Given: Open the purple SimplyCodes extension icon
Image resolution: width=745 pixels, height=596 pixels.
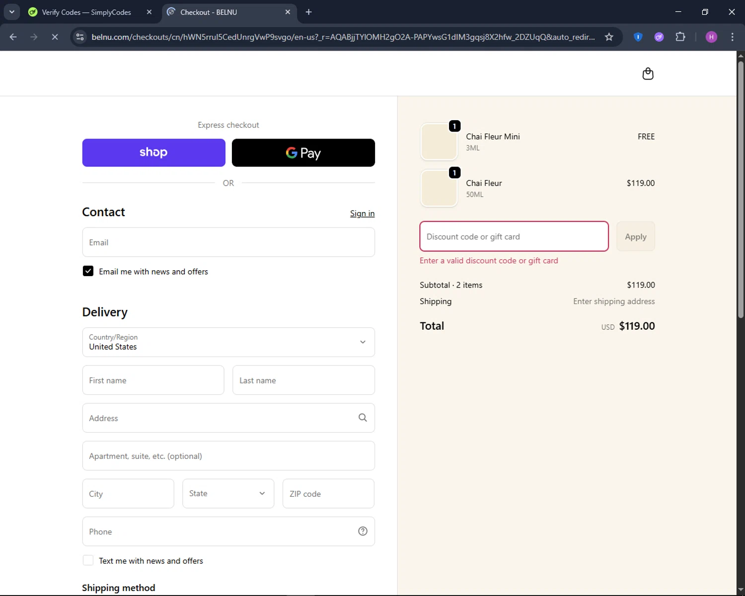Looking at the screenshot, I should [x=659, y=37].
